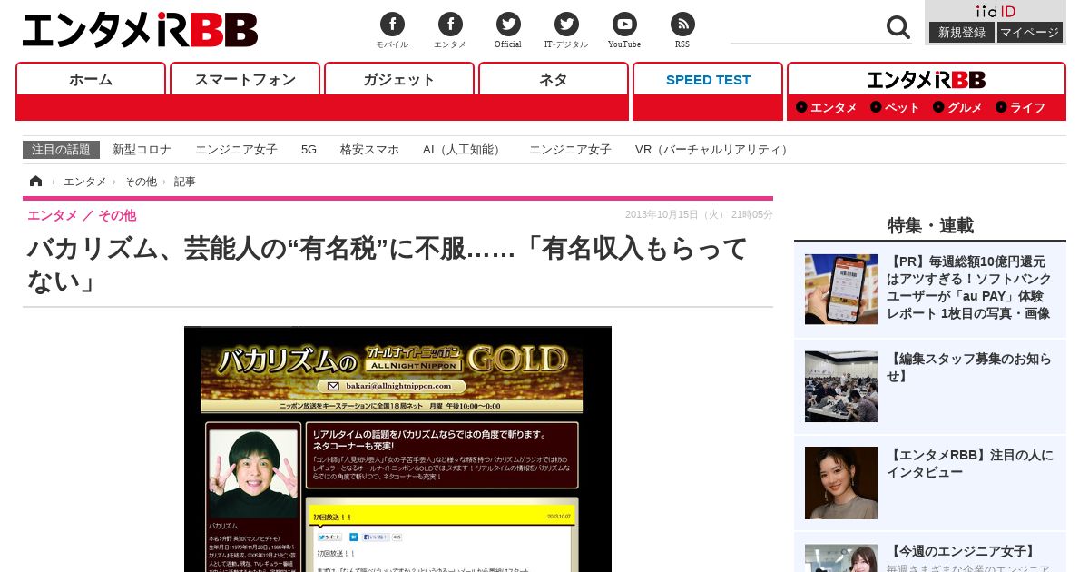This screenshot has width=1089, height=572.
Task: Open the Twitter IT・デジタル icon
Action: click(x=566, y=25)
